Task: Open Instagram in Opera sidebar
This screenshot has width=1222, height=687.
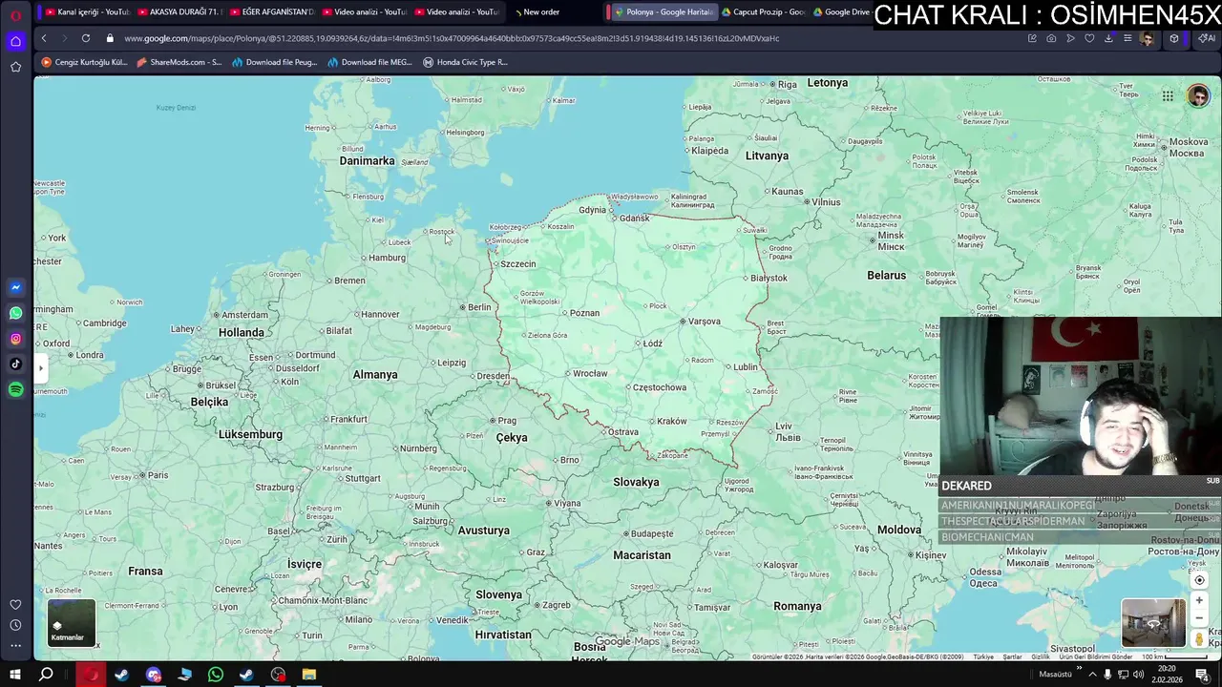Action: pyautogui.click(x=15, y=339)
